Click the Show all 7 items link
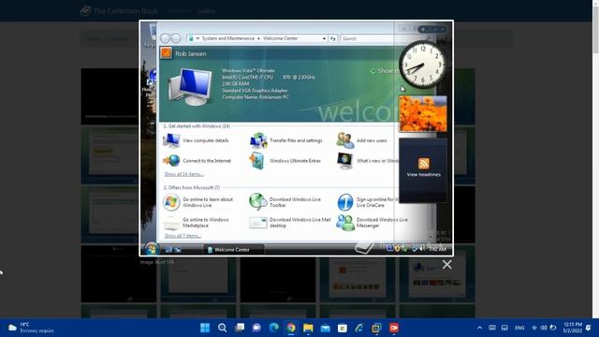This screenshot has width=599, height=337. tap(183, 236)
